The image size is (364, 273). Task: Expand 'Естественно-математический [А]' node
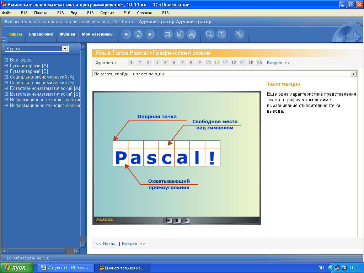(x=6, y=88)
